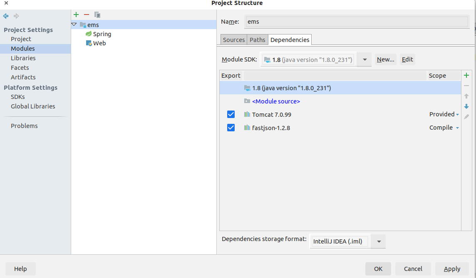Open Global Libraries section
Viewport: 476px width, 278px height.
pos(33,106)
